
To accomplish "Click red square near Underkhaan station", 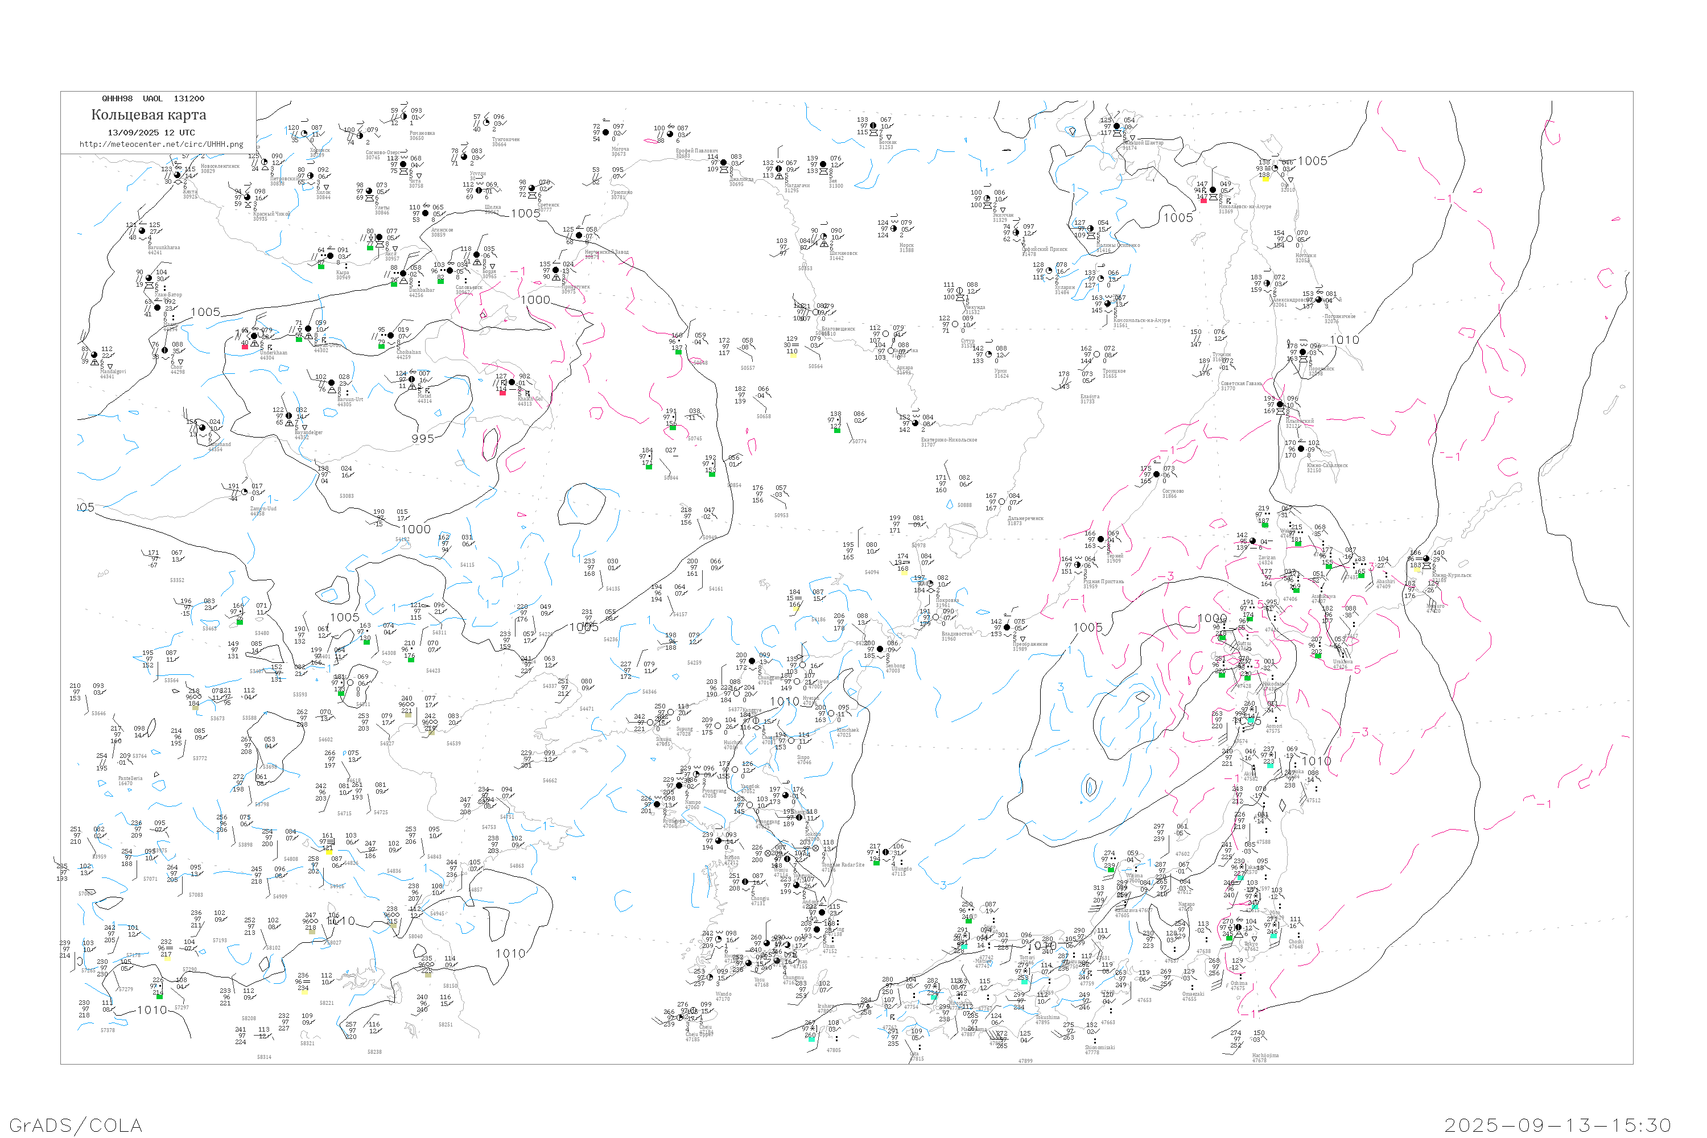I will [245, 347].
